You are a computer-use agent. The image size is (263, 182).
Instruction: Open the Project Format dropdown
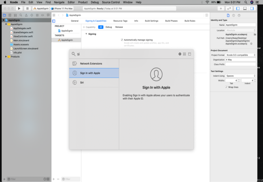pyautogui.click(x=240, y=55)
